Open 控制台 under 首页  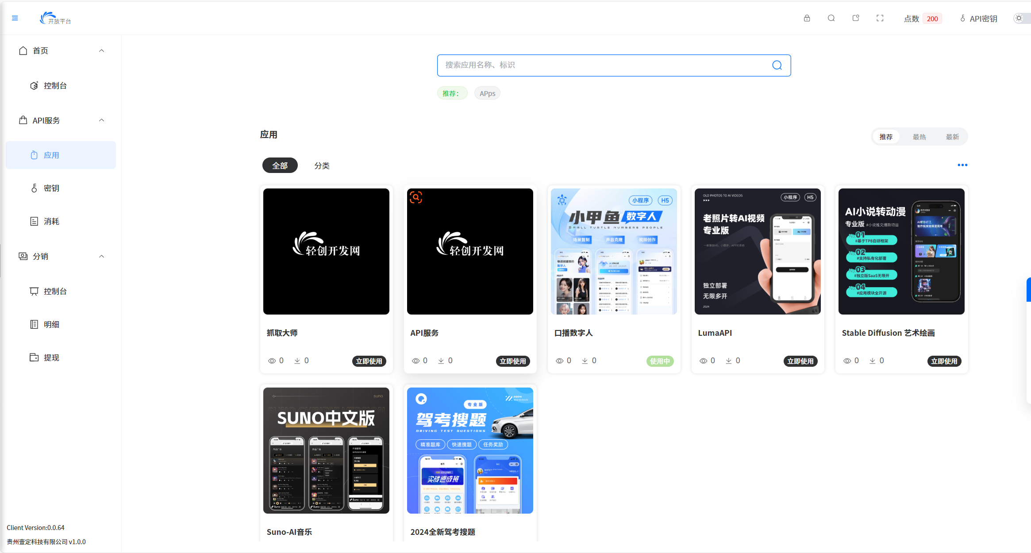[x=61, y=85]
